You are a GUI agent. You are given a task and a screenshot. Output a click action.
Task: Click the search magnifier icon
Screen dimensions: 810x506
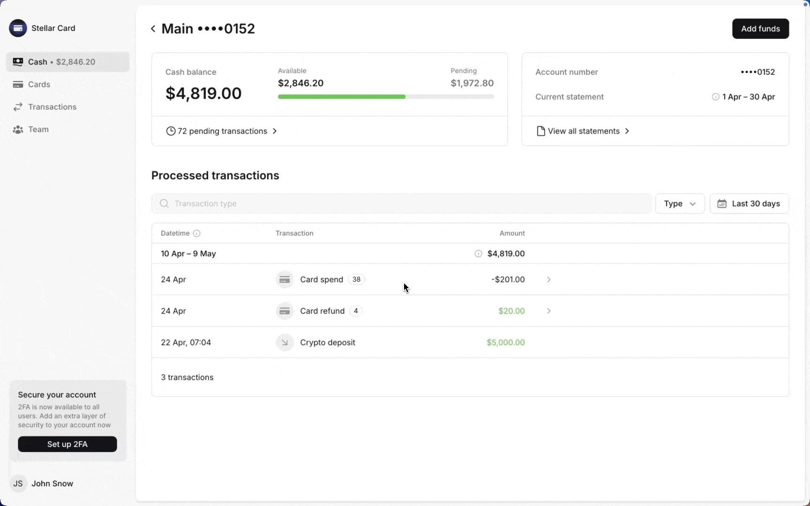point(164,203)
